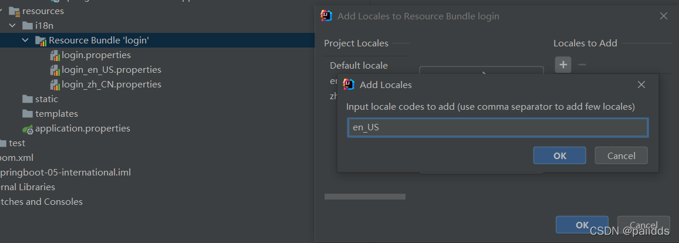
Task: Click OK in the Add Locales dialog
Action: click(559, 156)
